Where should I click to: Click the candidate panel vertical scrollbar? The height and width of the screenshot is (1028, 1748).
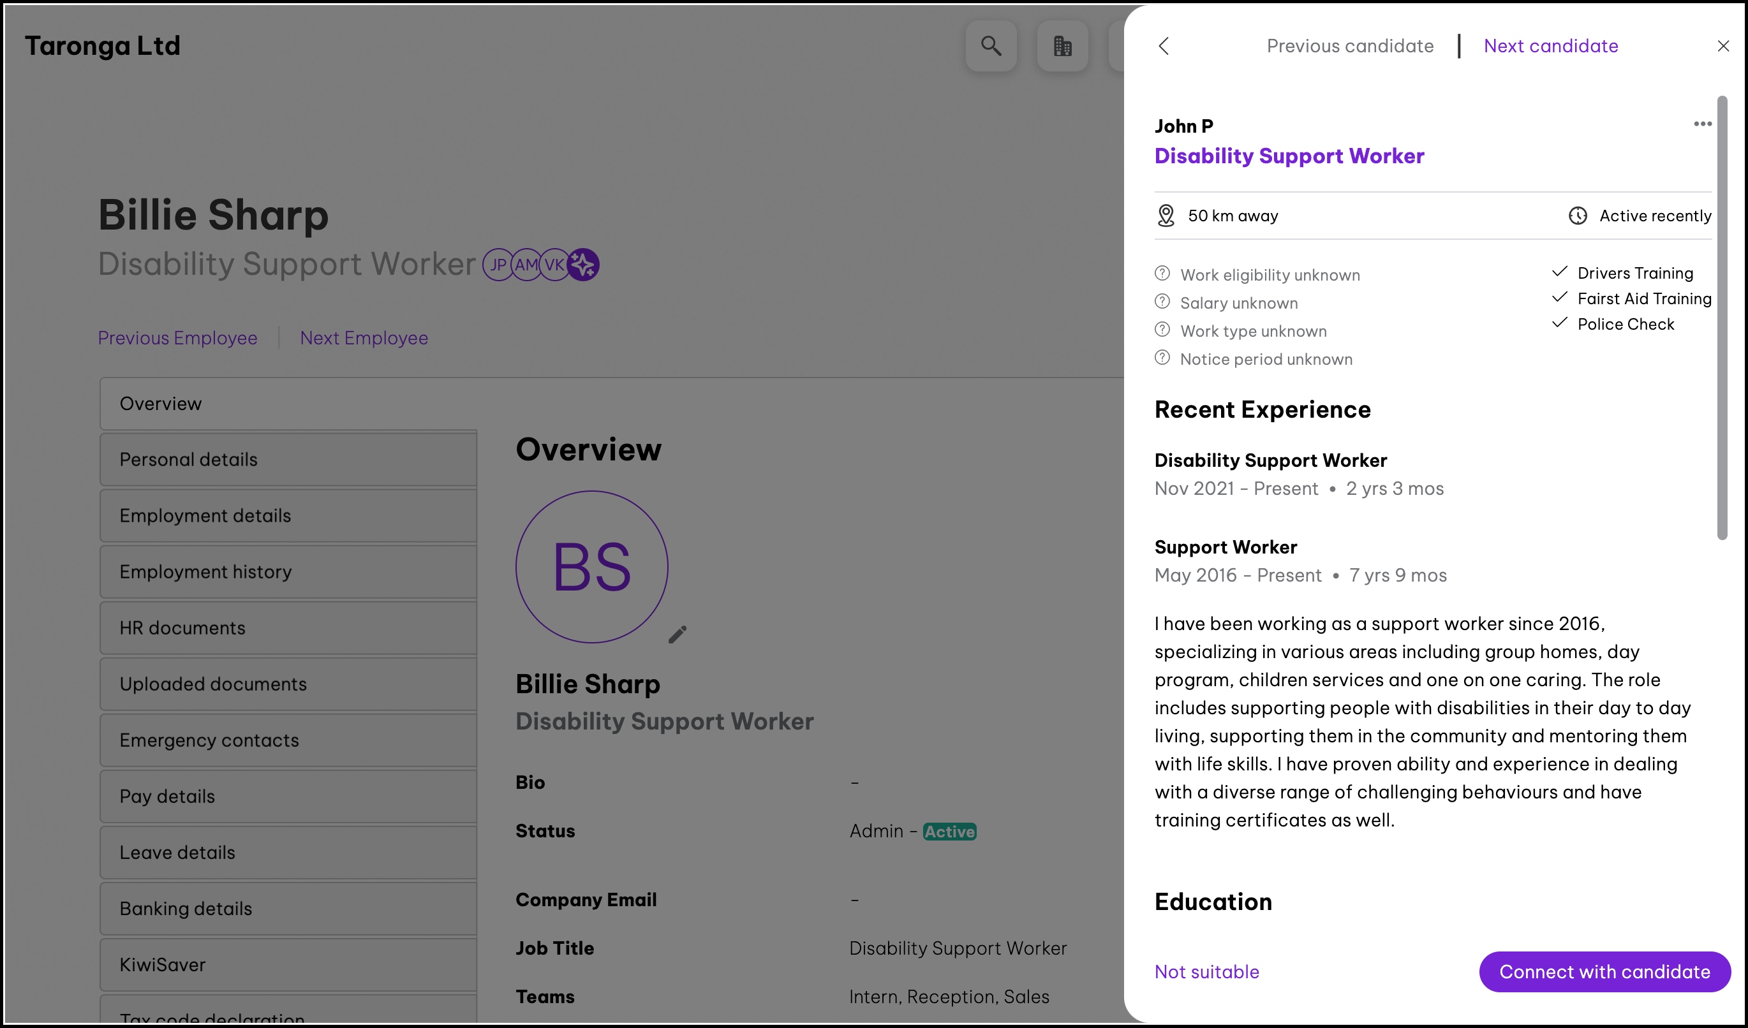(x=1722, y=318)
